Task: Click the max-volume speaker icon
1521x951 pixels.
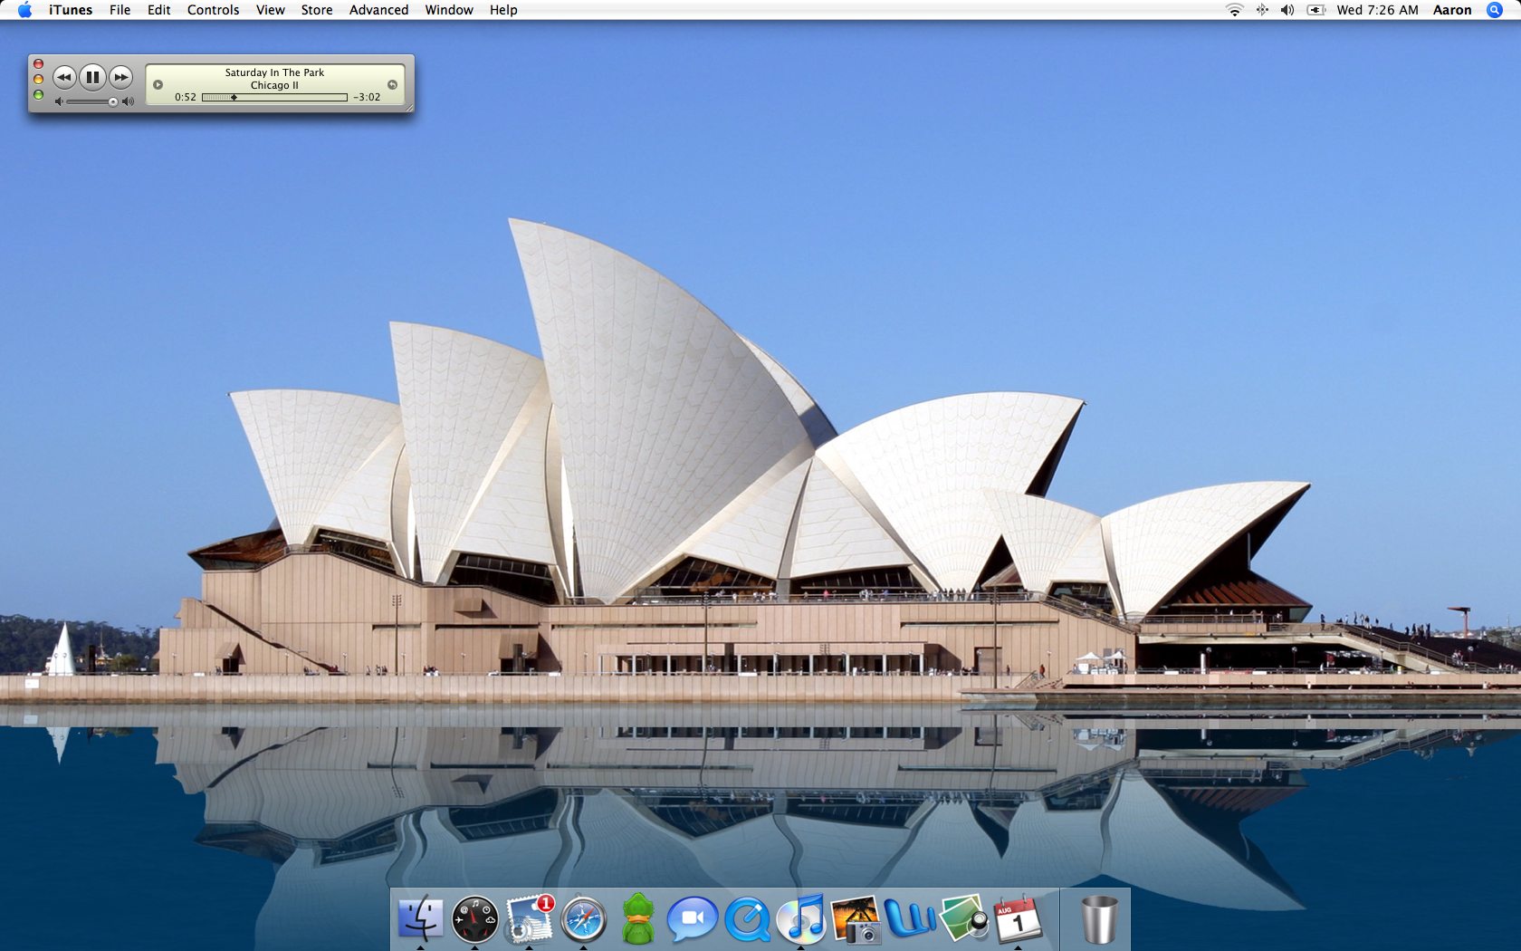Action: coord(128,101)
